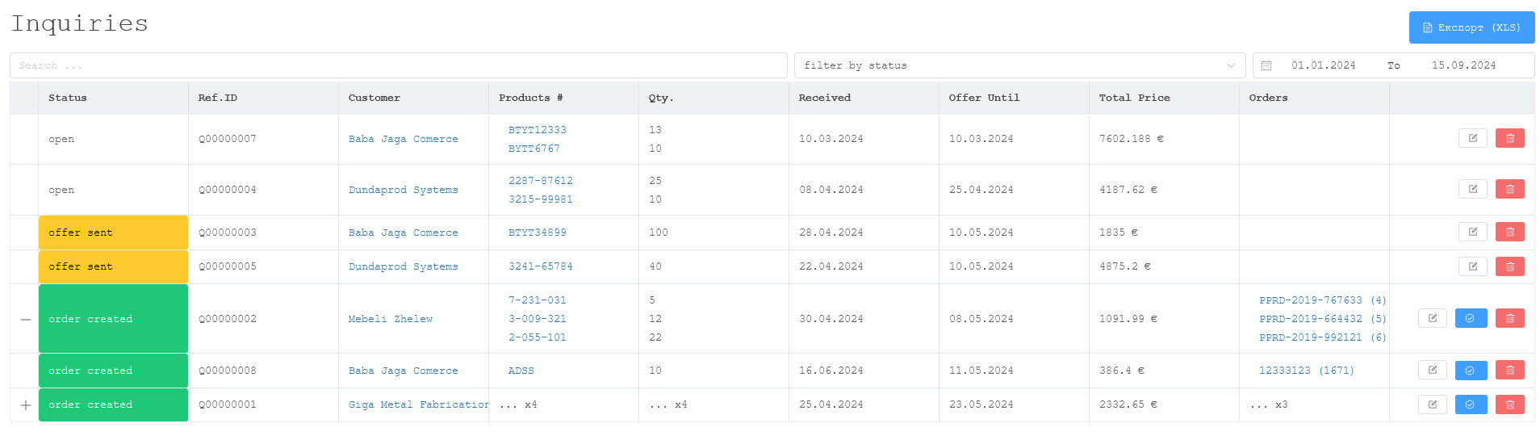Expand row Q00000001 with plus icon

(25, 405)
